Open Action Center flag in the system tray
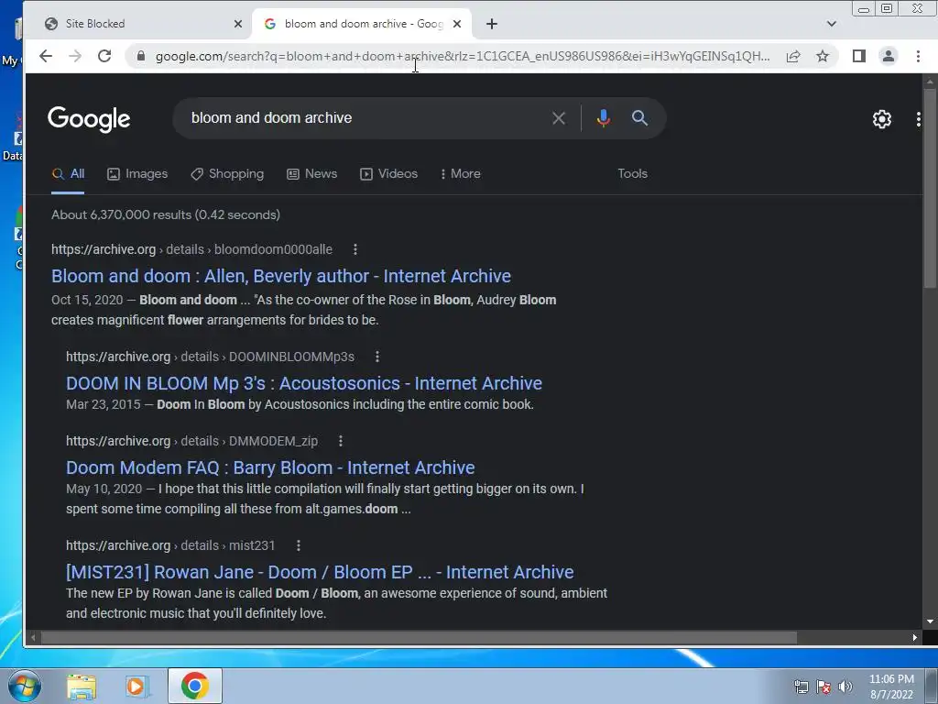 click(x=823, y=687)
